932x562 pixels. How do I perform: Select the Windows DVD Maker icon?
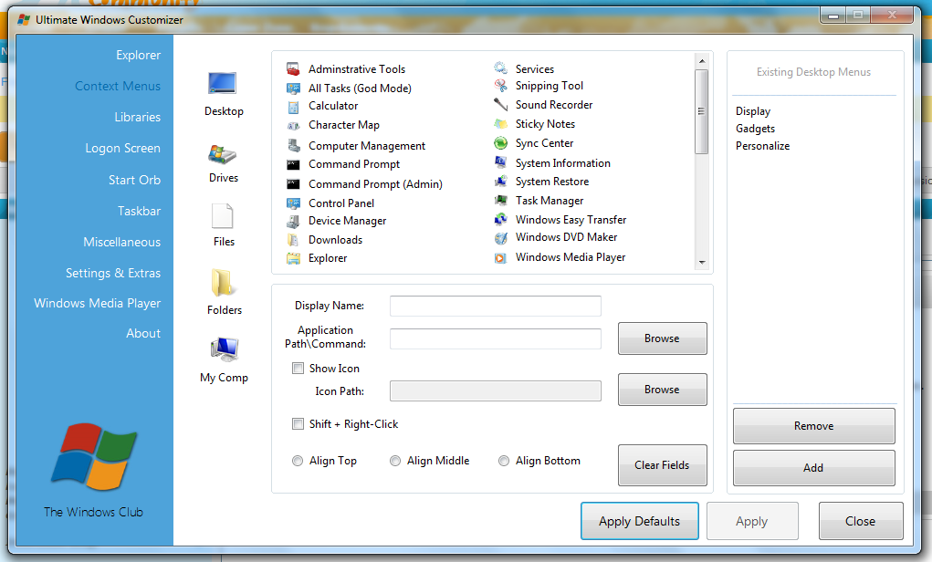[500, 238]
